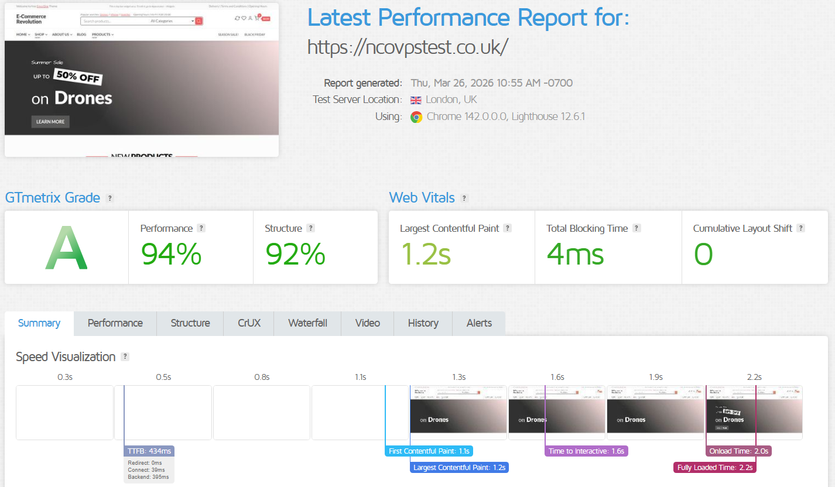
Task: Click the Cumulative Layout Shift 0 value
Action: pos(703,255)
